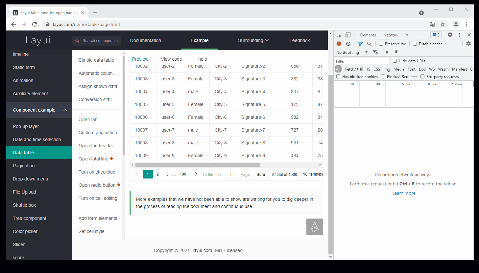479x273 pixels.
Task: Open a new browser tab
Action: coord(95,13)
